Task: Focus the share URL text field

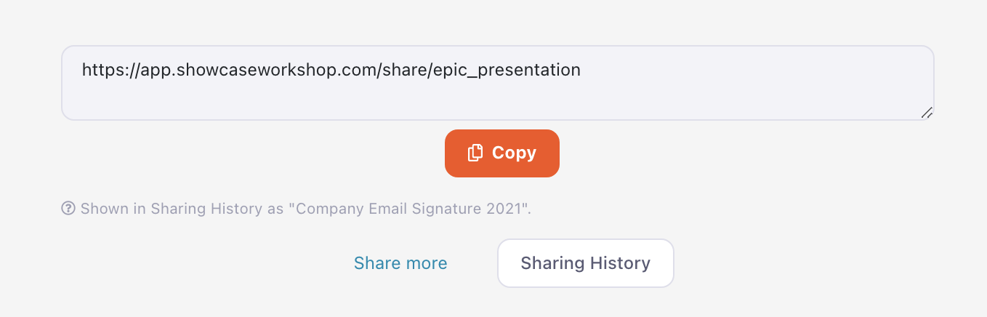Action: (497, 83)
